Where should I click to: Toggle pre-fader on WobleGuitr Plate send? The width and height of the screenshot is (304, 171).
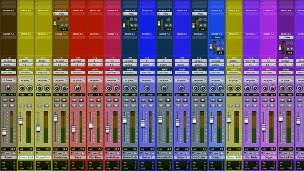[x=135, y=26]
